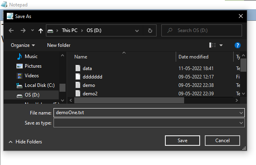
Task: Select Pictures in the navigation pane
Action: (x=33, y=66)
